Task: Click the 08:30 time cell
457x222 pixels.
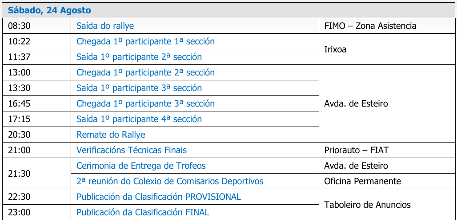Action: click(x=19, y=26)
